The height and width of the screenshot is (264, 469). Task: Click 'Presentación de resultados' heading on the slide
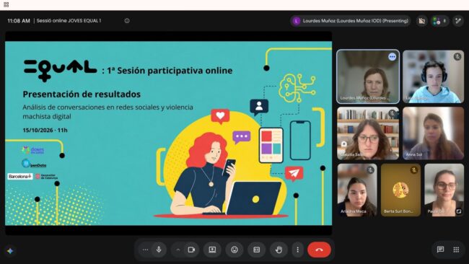82,94
